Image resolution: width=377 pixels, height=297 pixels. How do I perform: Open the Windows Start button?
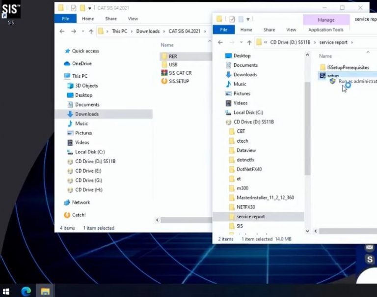click(x=6, y=292)
